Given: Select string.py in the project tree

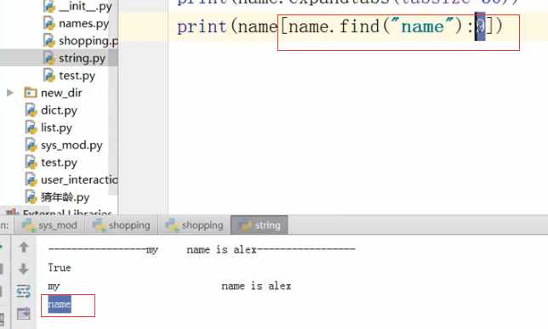Looking at the screenshot, I should tap(74, 58).
